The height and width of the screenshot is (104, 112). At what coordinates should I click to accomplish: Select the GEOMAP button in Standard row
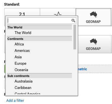coord(93,17)
